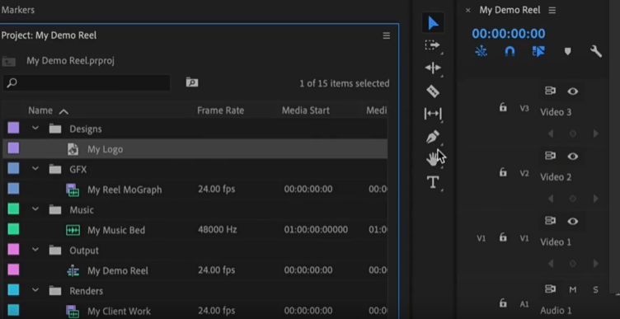Toggle timeline Snap magnet
Image resolution: width=620 pixels, height=319 pixels.
[x=510, y=51]
